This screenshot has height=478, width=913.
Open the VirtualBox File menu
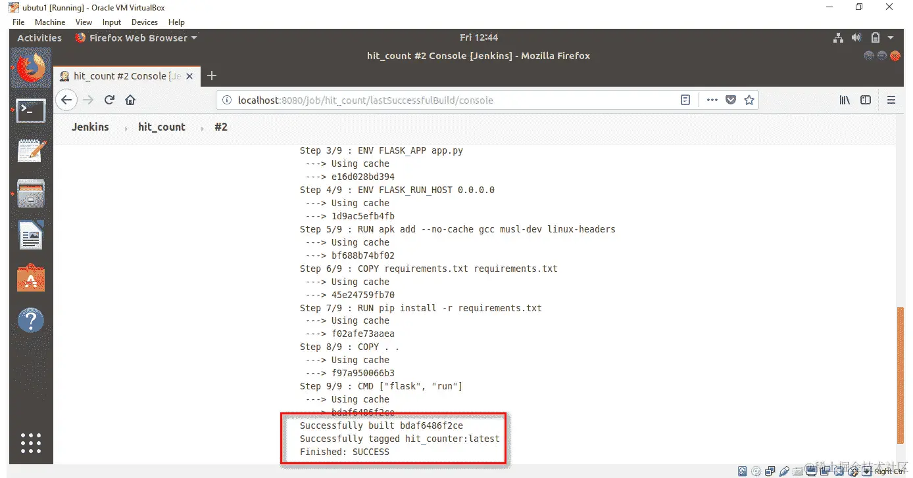(18, 22)
